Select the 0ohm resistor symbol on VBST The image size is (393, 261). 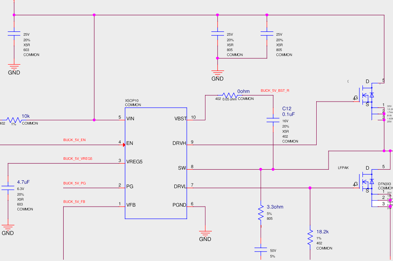click(230, 95)
